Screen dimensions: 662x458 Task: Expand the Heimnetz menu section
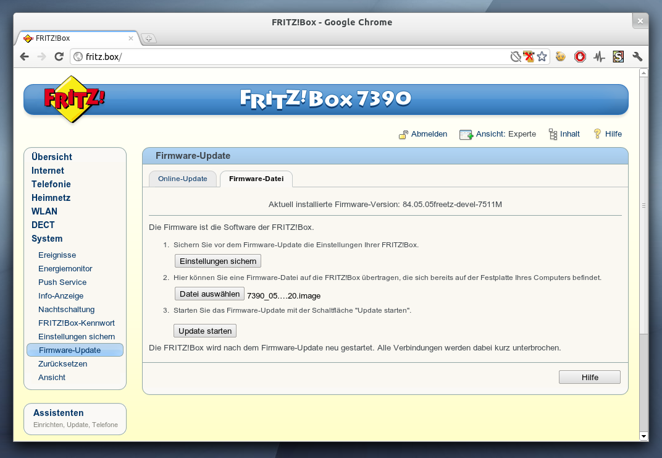[51, 198]
